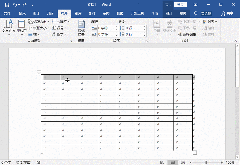240x165 pixels.
Task: Click the spell check icon in status bar
Action: 38,162
